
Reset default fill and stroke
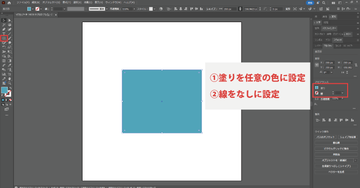[x=3, y=95]
